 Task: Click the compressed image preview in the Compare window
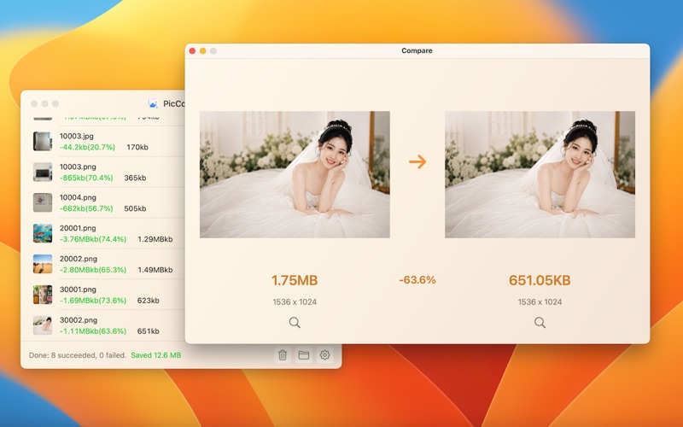click(x=540, y=174)
